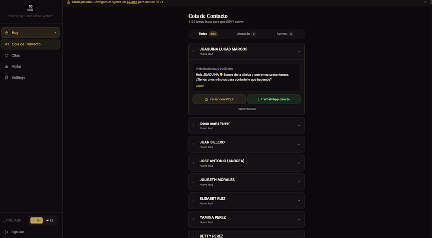The image size is (432, 238).
Task: Switch language to EN
Action: click(x=37, y=220)
